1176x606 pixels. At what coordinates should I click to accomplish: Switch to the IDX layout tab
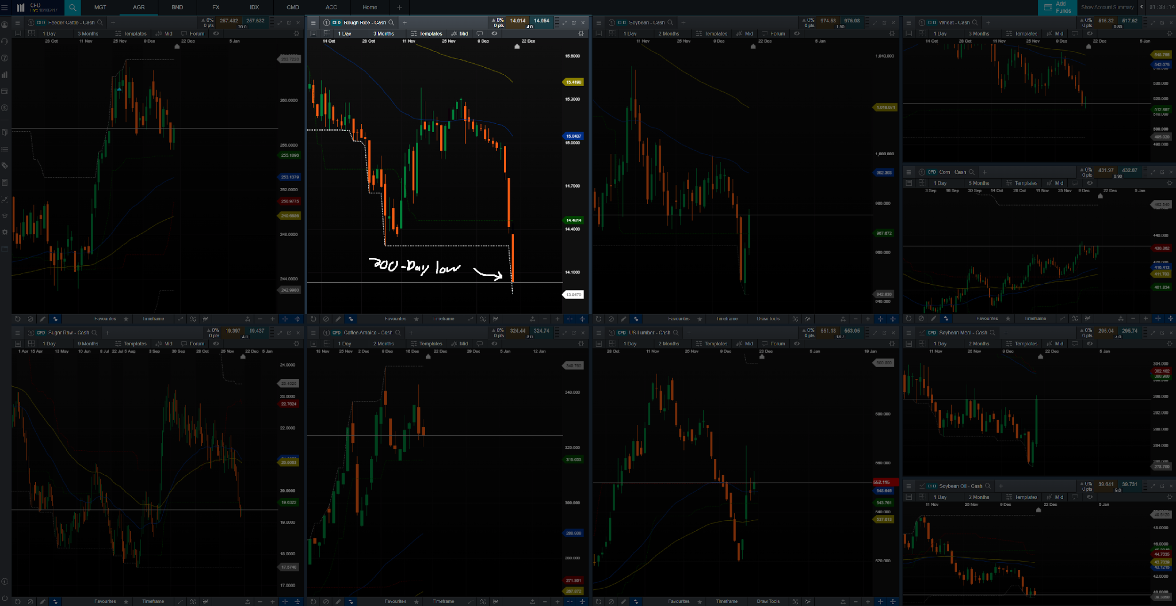tap(254, 8)
